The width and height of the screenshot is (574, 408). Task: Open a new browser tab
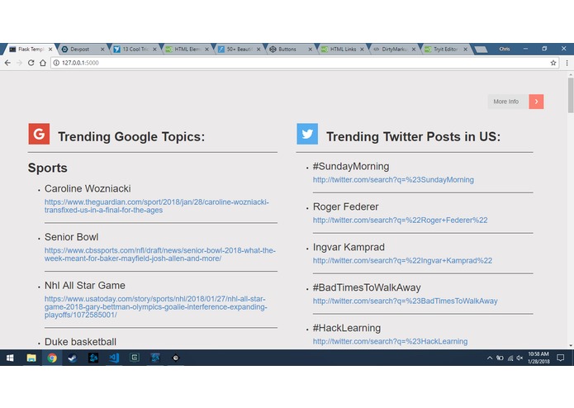[x=481, y=50]
